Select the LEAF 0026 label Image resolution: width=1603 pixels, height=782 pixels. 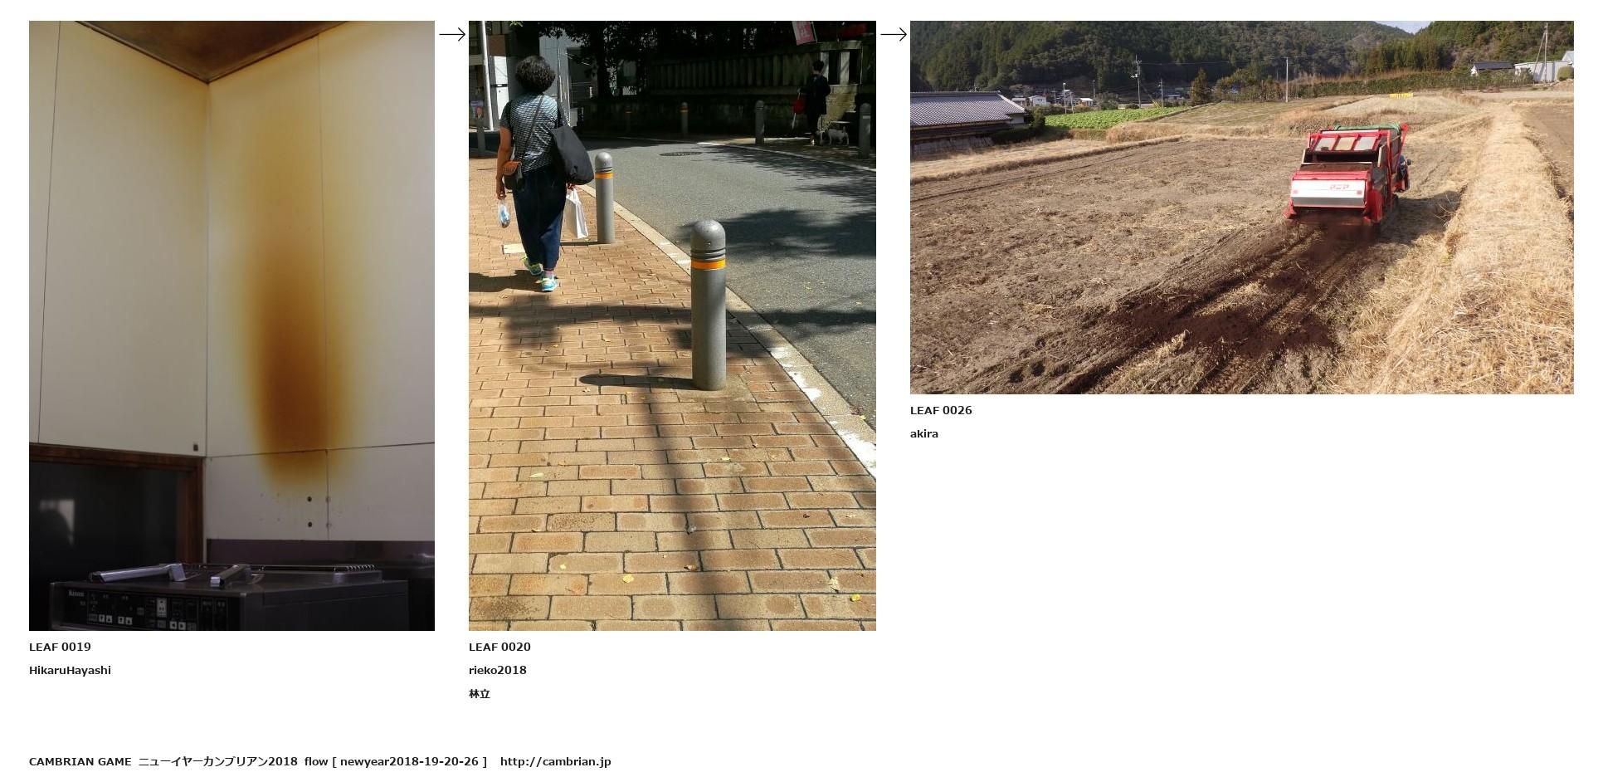[x=941, y=410]
